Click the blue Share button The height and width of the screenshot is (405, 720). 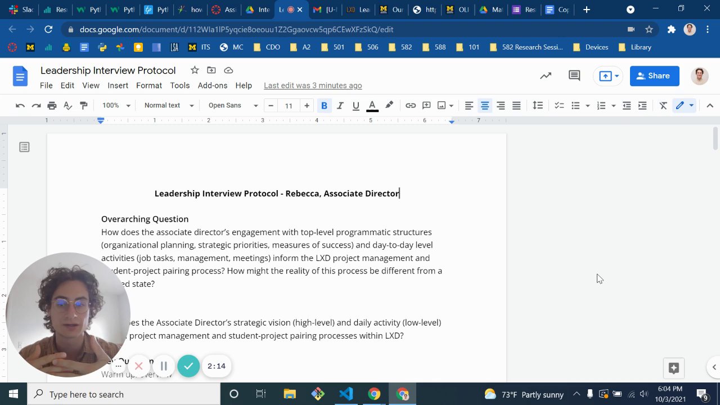tap(655, 76)
